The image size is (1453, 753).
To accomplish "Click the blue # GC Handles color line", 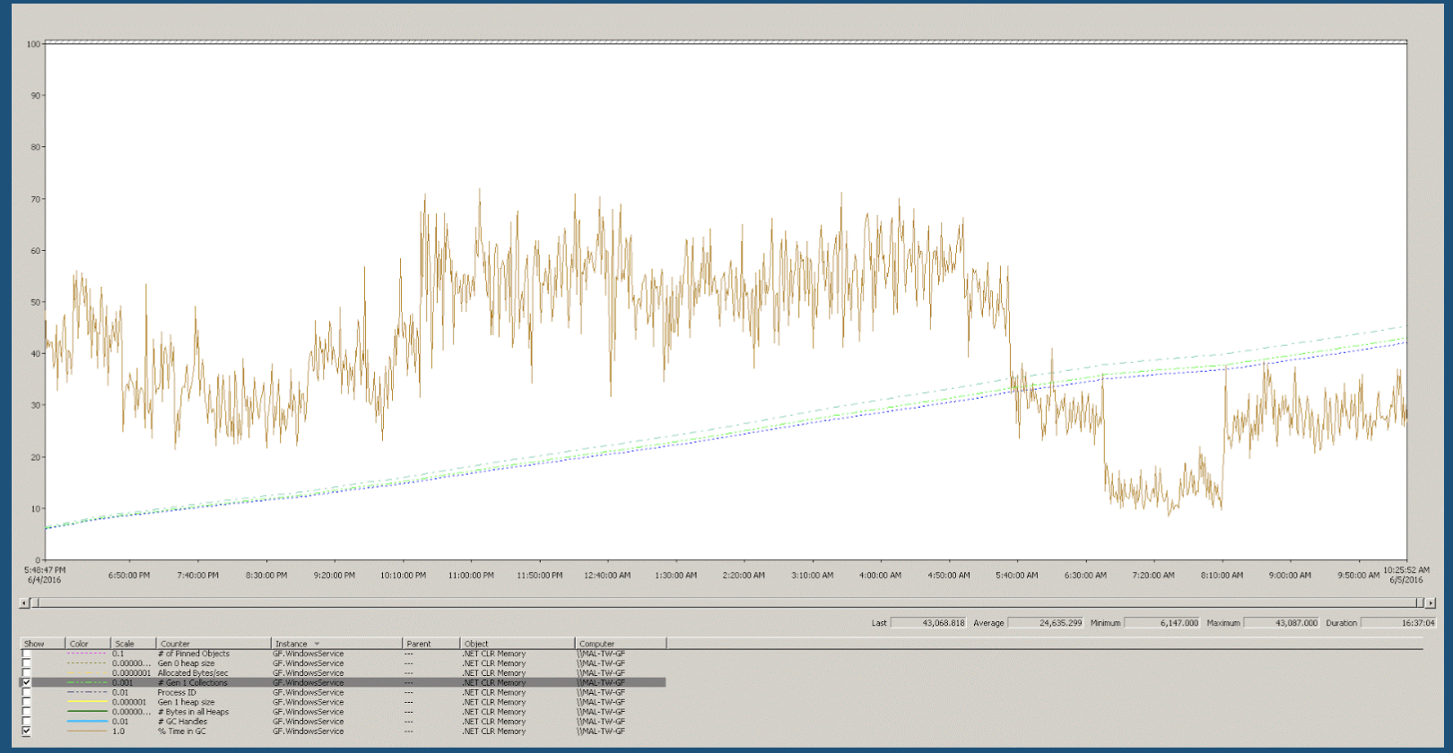I will (87, 722).
